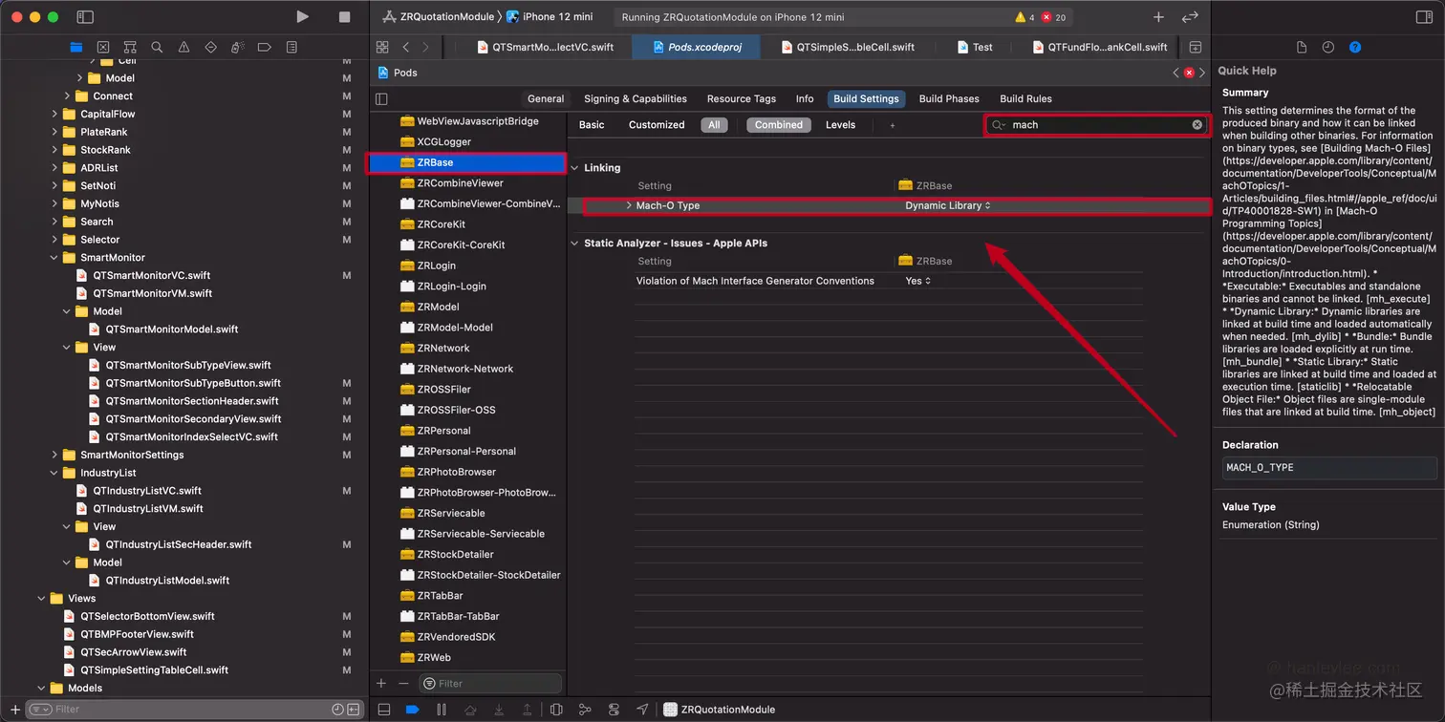Open the Project navigator folder icon
1445x722 pixels.
click(76, 47)
